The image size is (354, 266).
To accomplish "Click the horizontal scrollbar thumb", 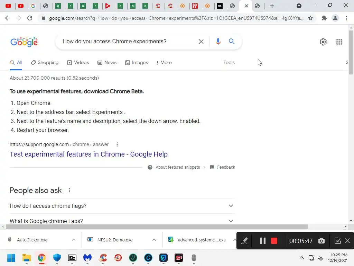I will pos(157,227).
